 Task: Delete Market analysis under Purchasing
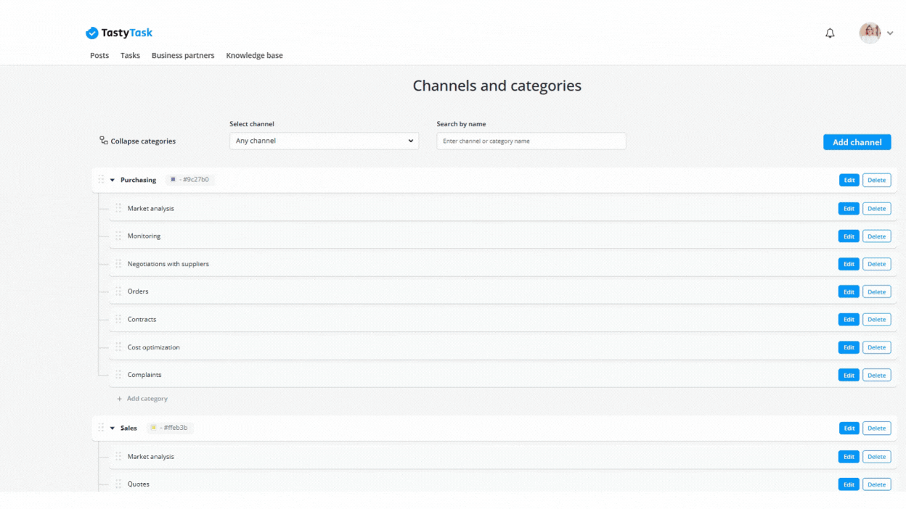point(876,209)
